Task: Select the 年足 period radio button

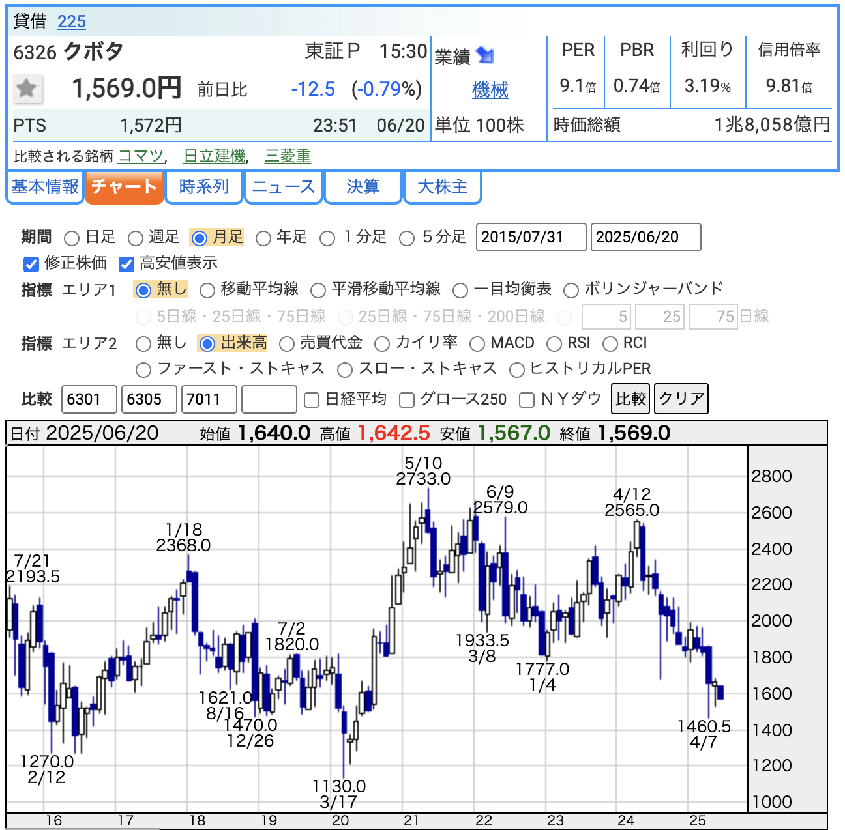Action: pyautogui.click(x=263, y=238)
